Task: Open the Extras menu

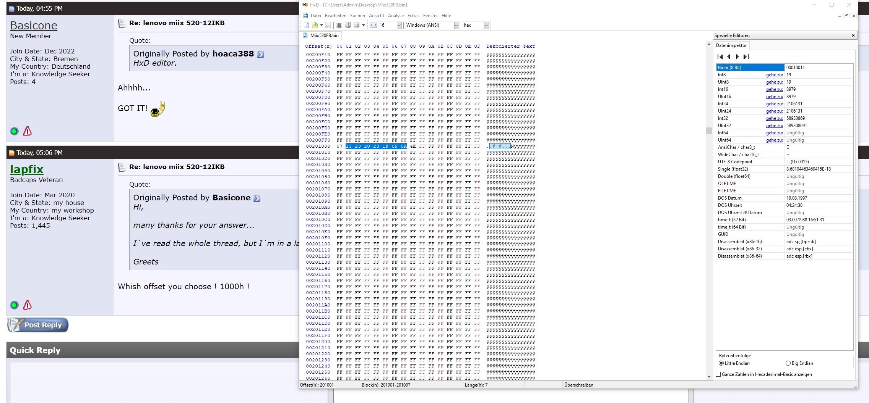Action: point(413,16)
